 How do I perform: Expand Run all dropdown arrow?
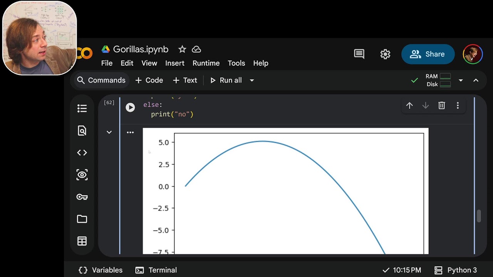[252, 80]
